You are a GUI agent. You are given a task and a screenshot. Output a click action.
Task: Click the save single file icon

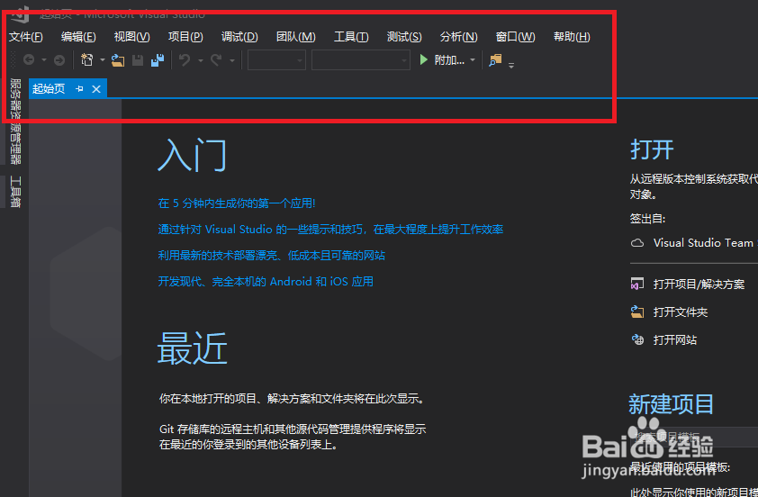click(138, 60)
